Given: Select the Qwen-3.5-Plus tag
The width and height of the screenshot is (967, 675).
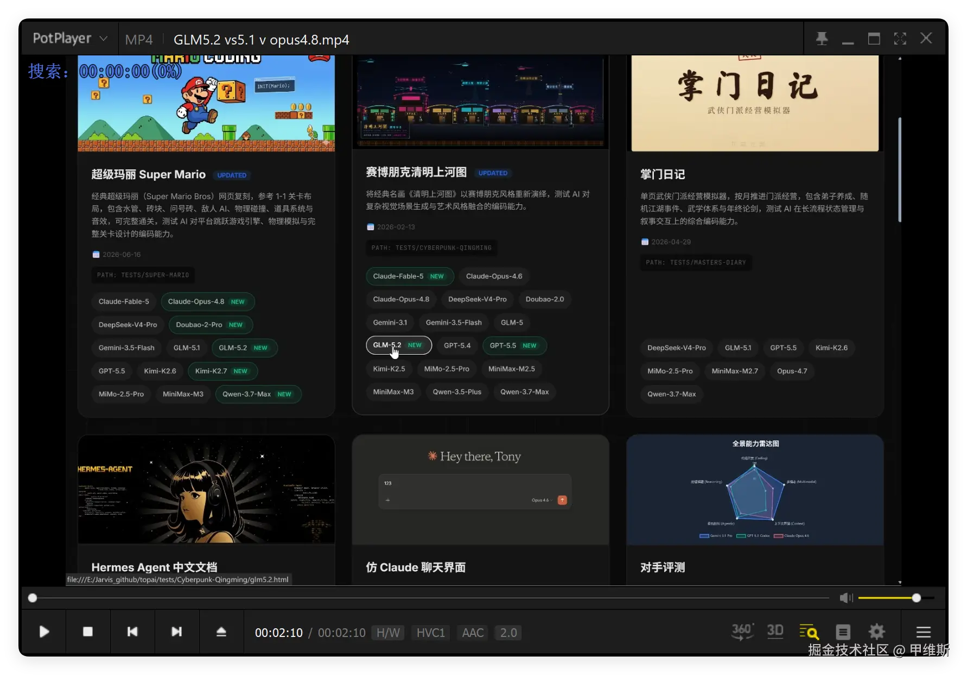Looking at the screenshot, I should point(457,392).
